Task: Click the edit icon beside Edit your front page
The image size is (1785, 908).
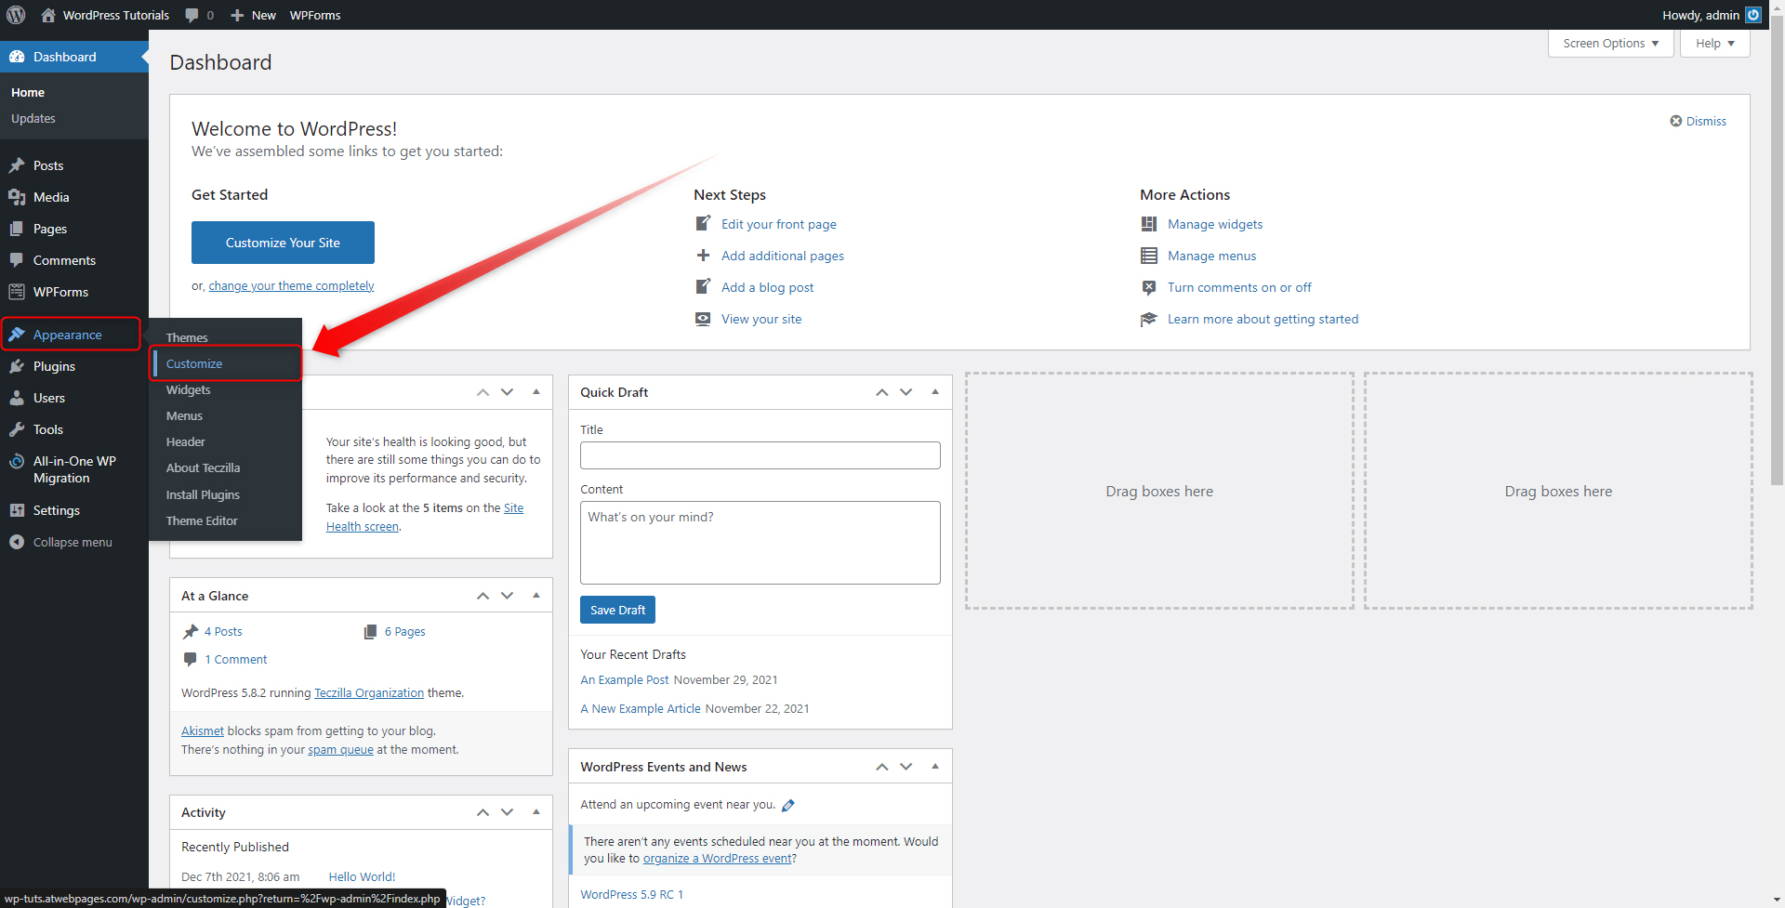Action: tap(704, 223)
